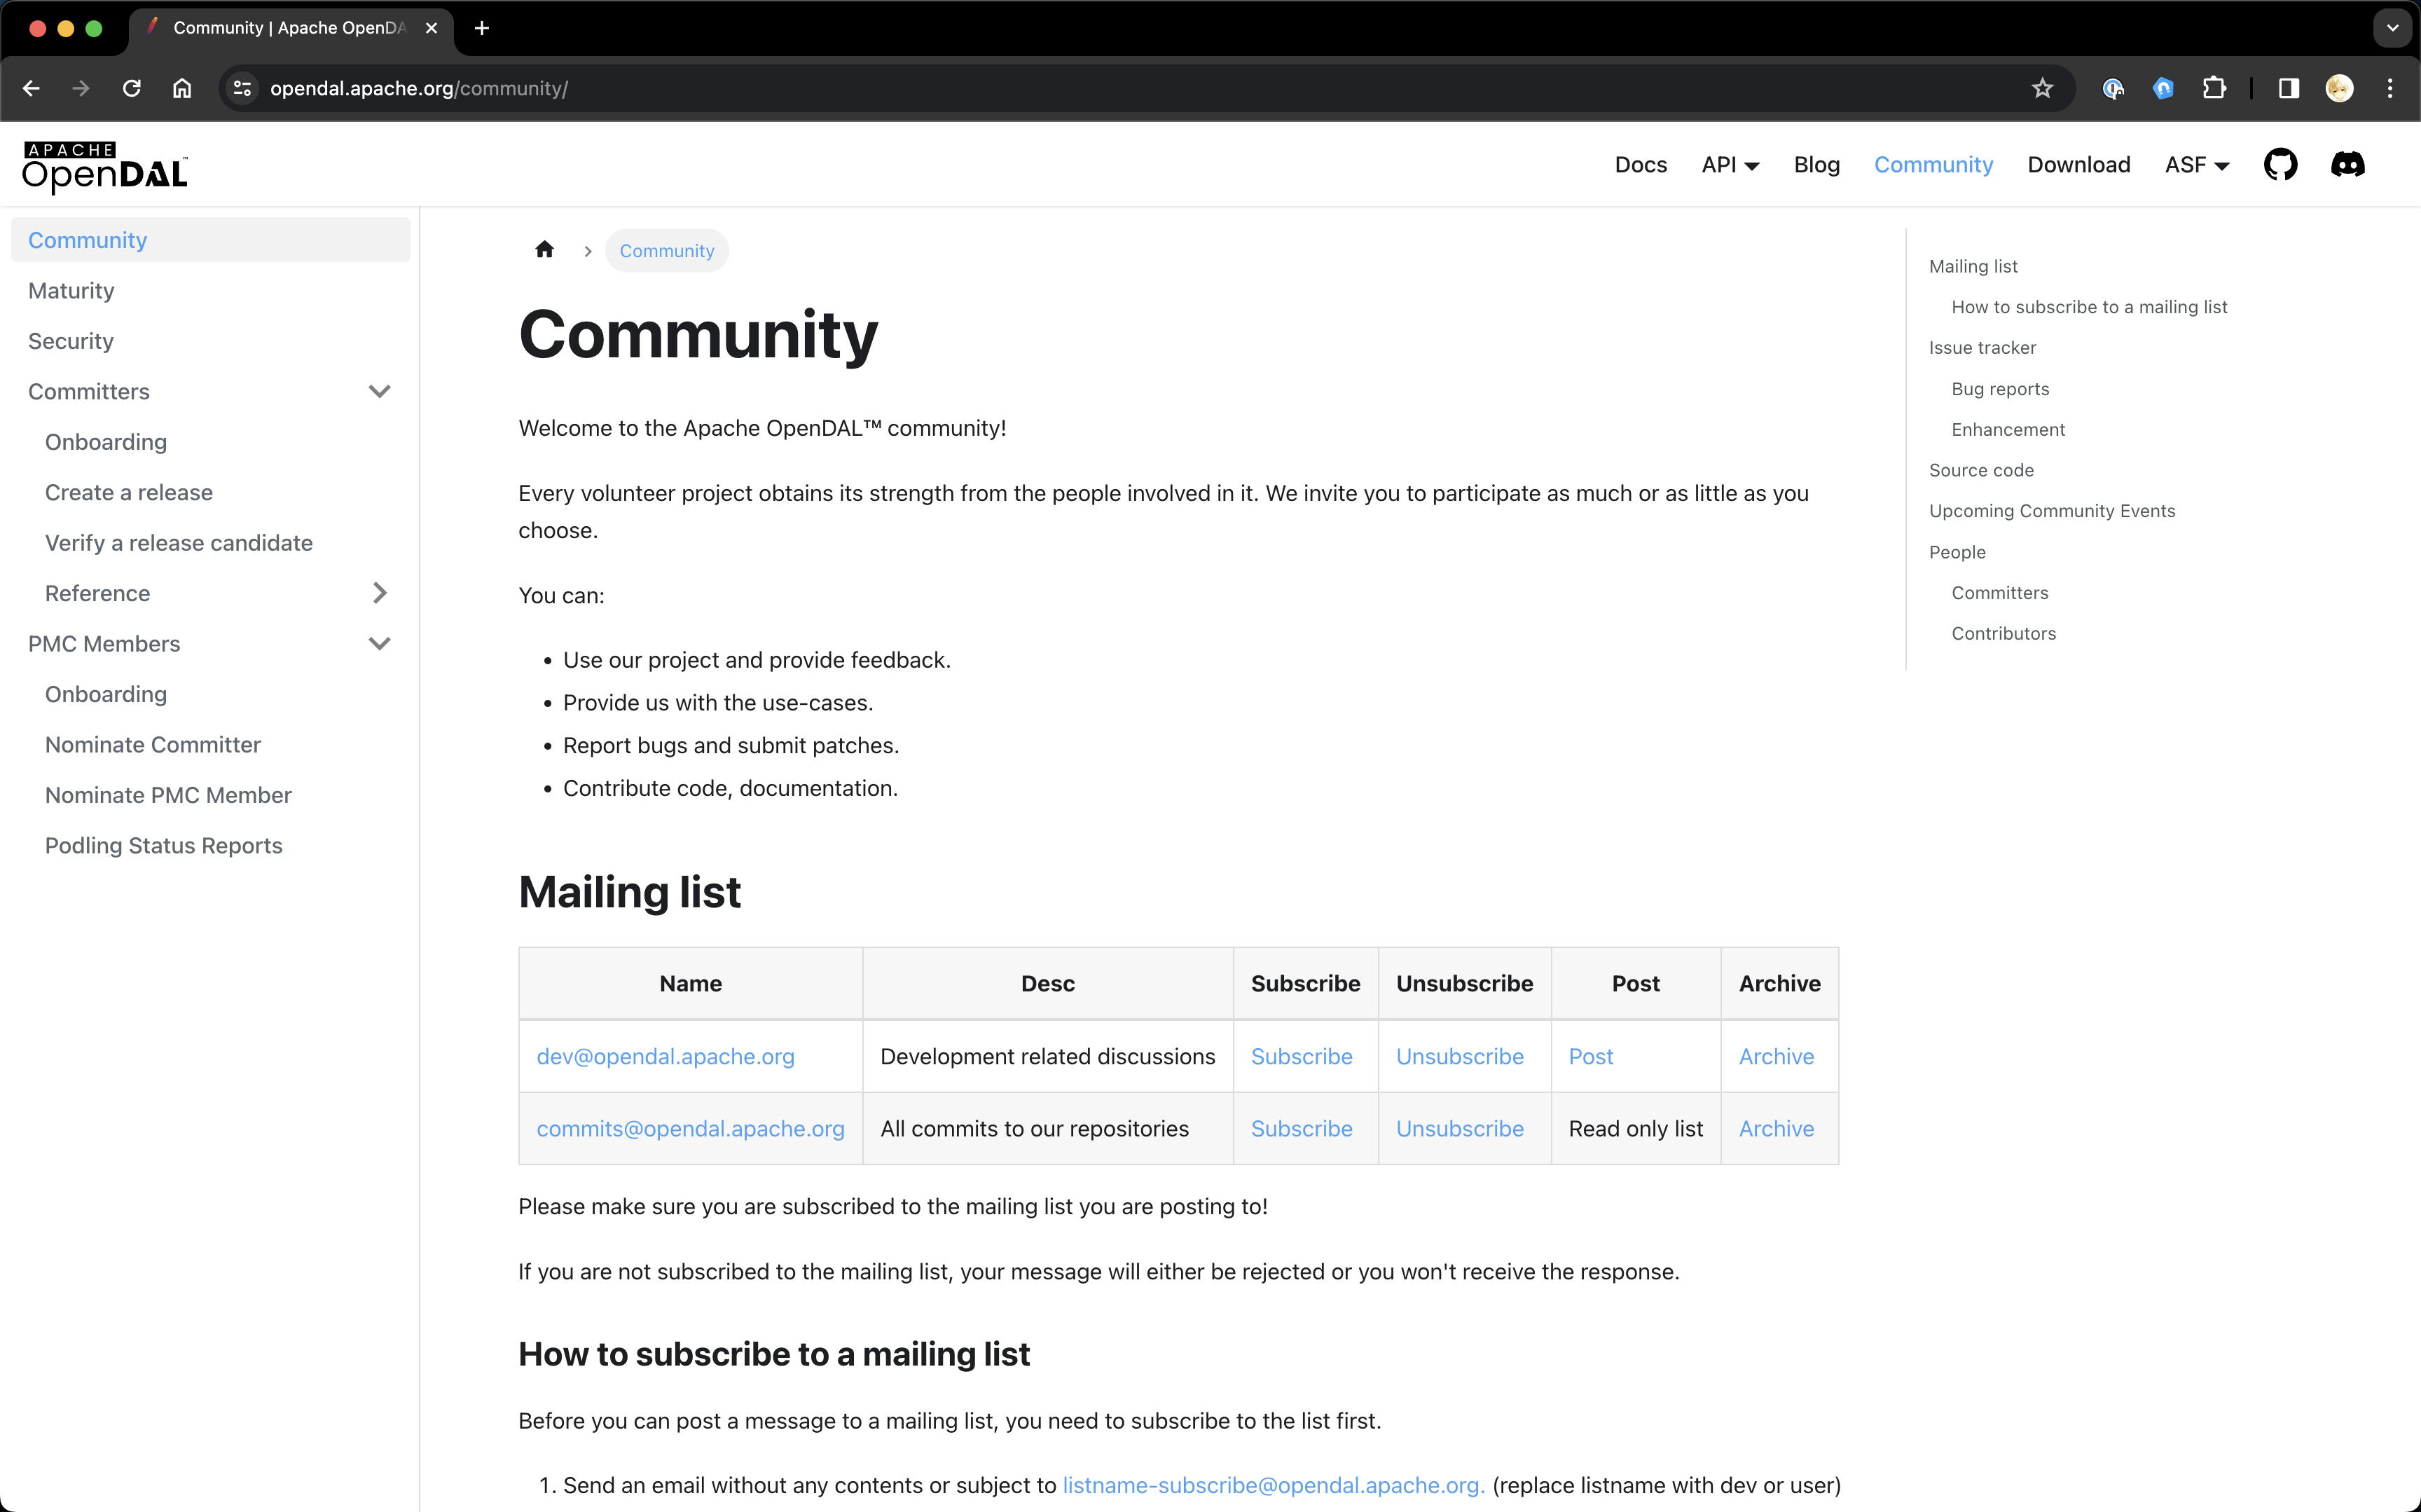Open the GitHub repository icon

click(x=2280, y=165)
